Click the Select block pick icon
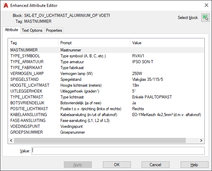The height and width of the screenshot is (171, 212). 205,17
